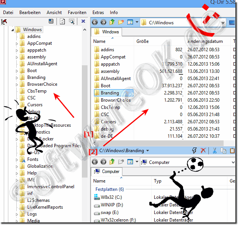Viewport: 238px width, 225px height.
Task: Select the Cursors folder in the file list
Action: (105, 122)
